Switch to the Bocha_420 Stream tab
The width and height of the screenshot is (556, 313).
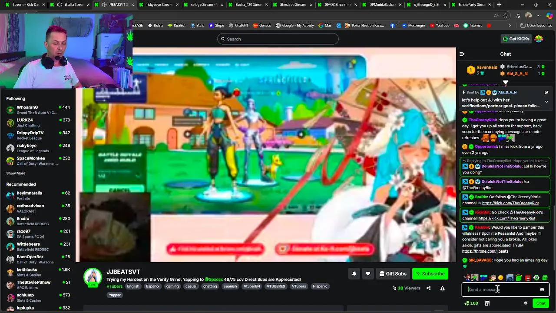[x=248, y=5]
